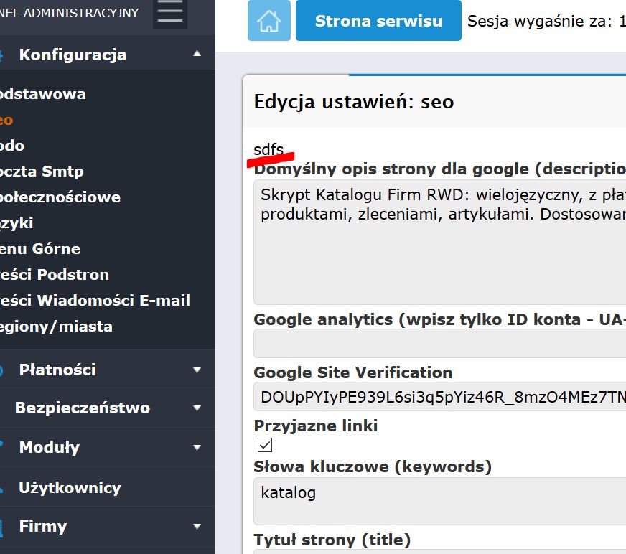
Task: Collapse the Konfiguracja section
Action: (197, 54)
